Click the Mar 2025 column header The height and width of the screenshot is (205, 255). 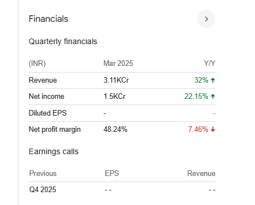tap(118, 63)
